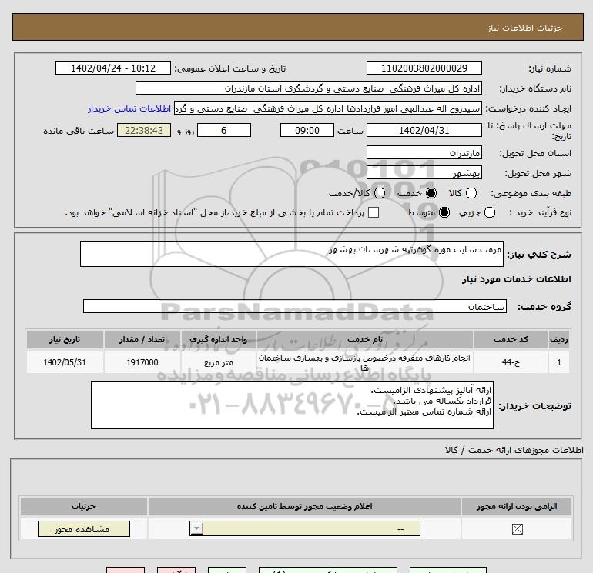The width and height of the screenshot is (593, 573).
Task: Click the delivery province field مازندران
Action: 424,152
